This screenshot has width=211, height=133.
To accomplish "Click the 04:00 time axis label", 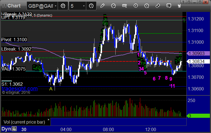I will (66, 129).
